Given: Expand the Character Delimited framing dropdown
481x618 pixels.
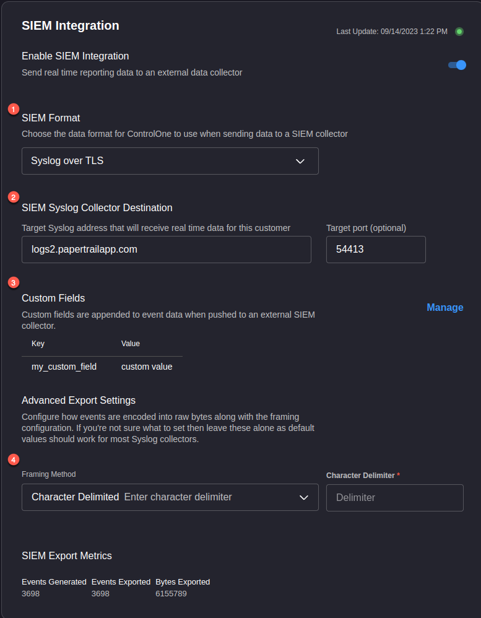Looking at the screenshot, I should (x=170, y=497).
